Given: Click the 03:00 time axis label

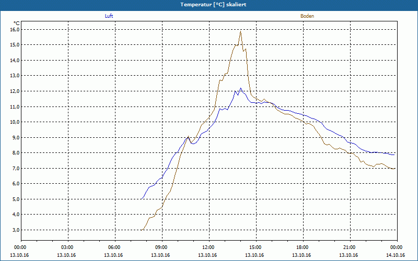Looking at the screenshot, I should click(68, 247).
